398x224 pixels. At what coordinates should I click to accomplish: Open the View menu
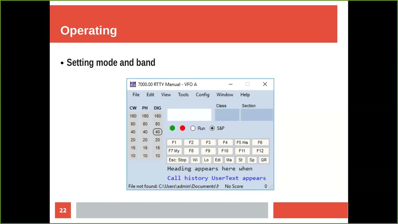[166, 95]
